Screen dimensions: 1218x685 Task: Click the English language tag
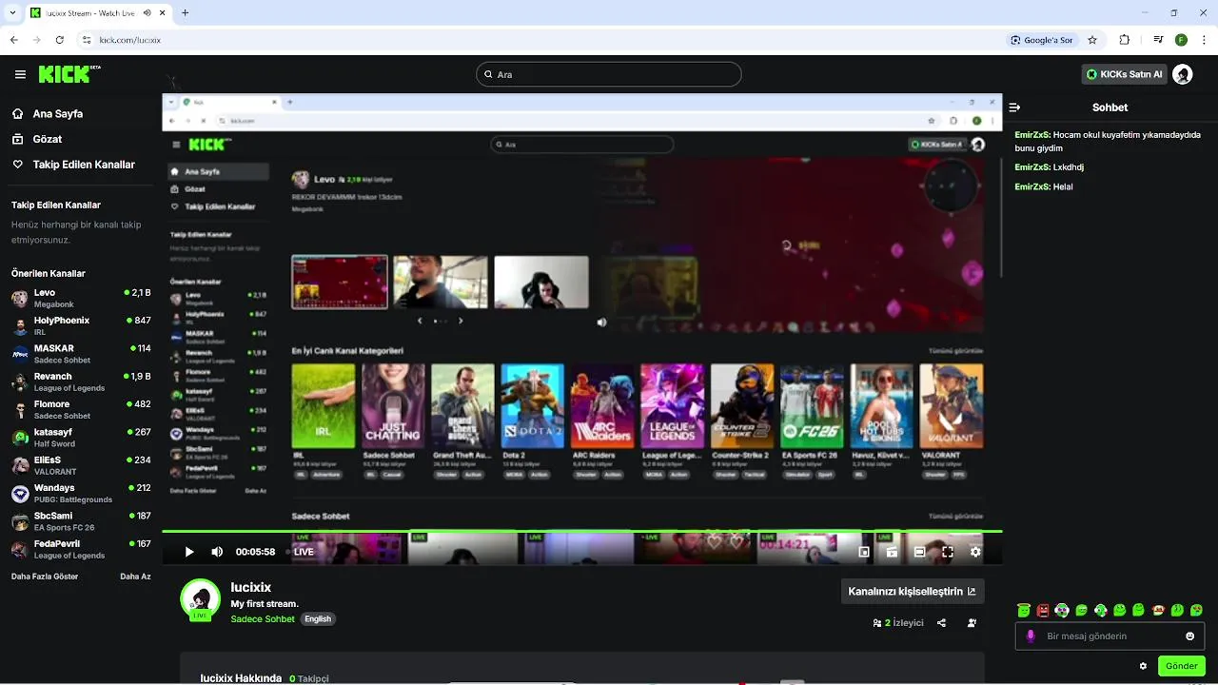(318, 618)
